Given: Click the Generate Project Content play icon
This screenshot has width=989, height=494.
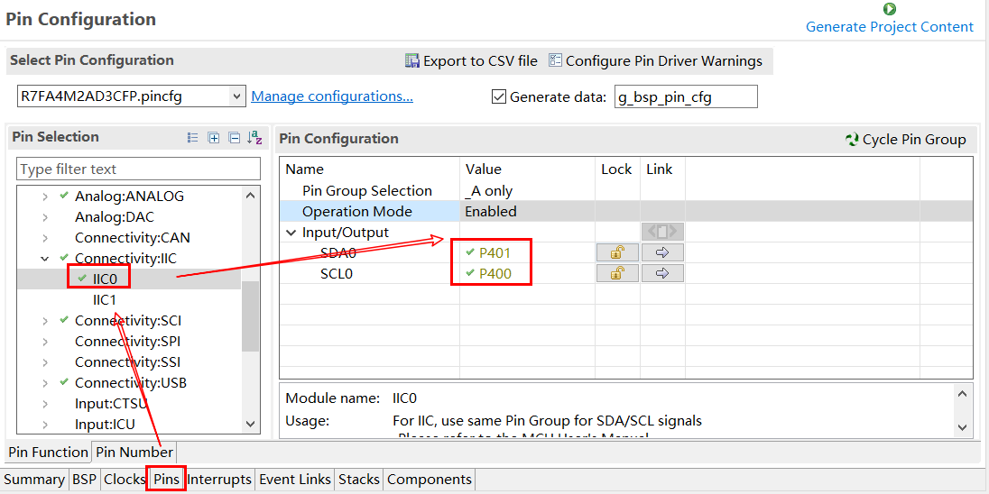Looking at the screenshot, I should pos(890,9).
